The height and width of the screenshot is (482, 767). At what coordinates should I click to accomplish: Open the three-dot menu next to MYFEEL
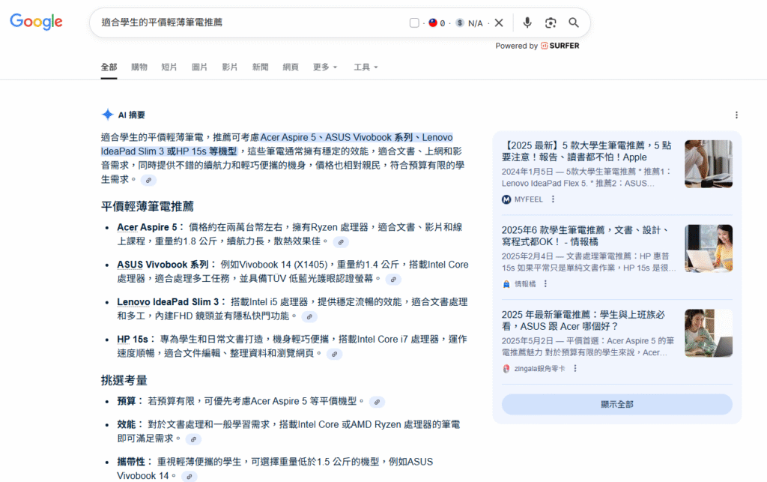(x=551, y=199)
